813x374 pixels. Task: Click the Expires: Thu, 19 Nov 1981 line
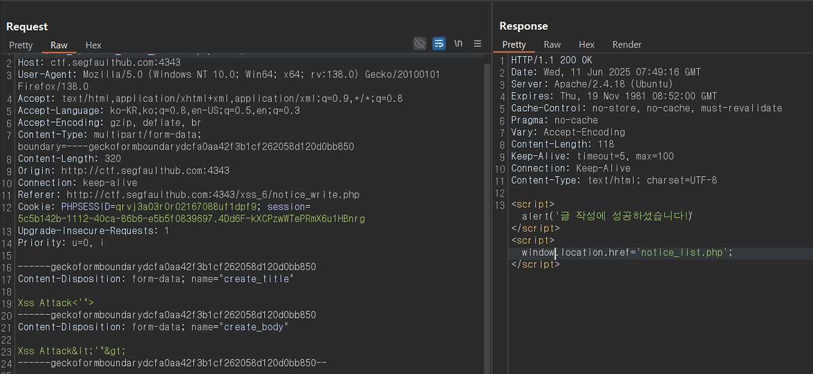tap(614, 97)
